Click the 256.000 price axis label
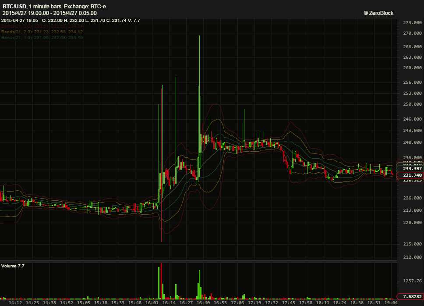The width and height of the screenshot is (424, 306). 412,82
